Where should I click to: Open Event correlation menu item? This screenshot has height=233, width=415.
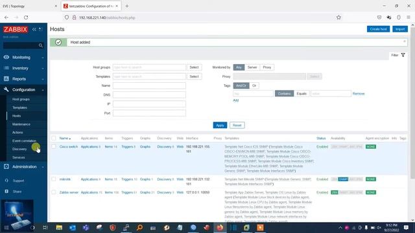pos(24,141)
